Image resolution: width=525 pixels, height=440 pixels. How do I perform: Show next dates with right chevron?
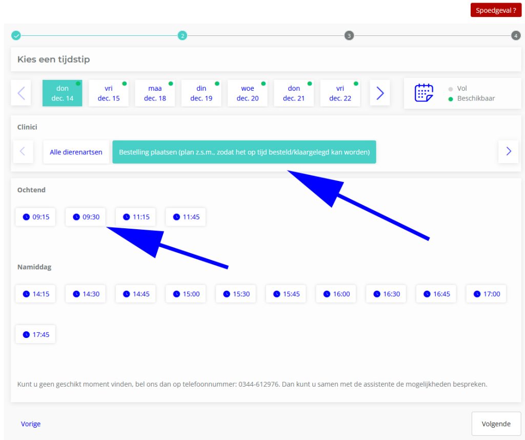coord(380,93)
